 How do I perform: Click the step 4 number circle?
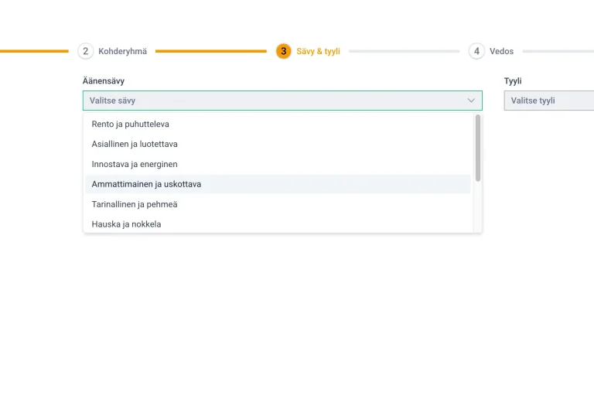(476, 51)
